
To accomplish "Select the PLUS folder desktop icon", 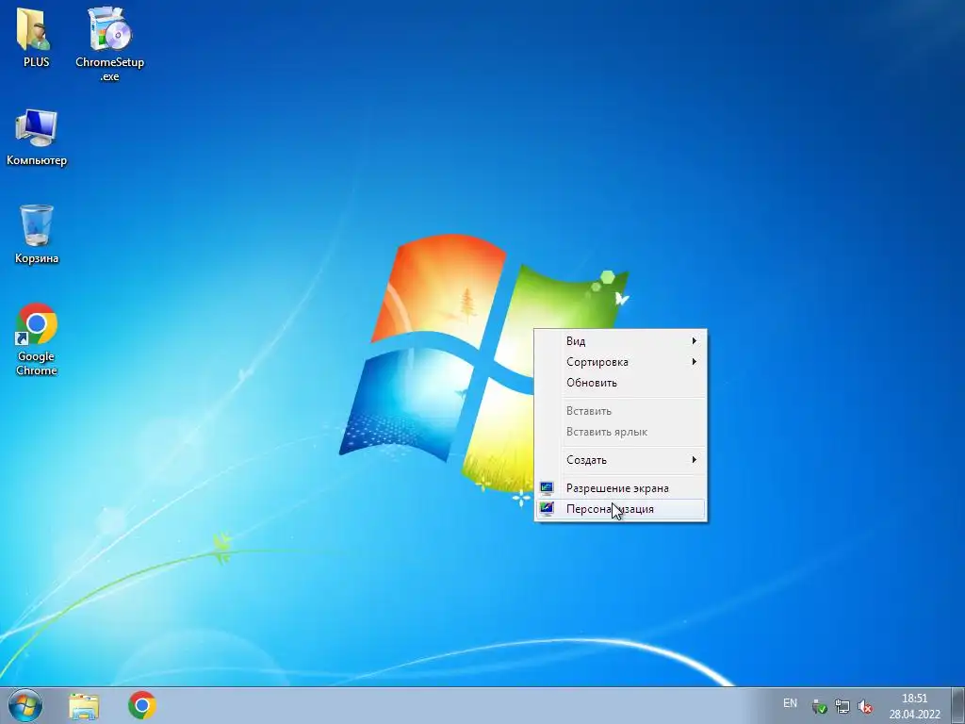I will pyautogui.click(x=36, y=37).
